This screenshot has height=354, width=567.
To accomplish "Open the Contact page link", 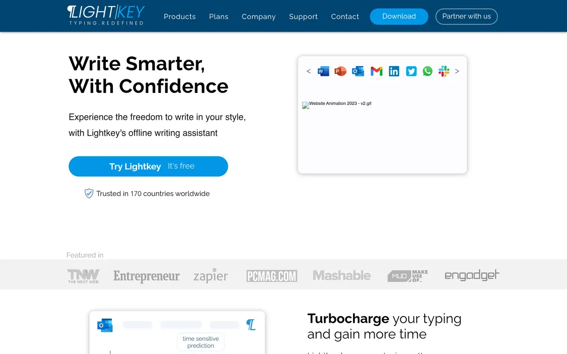I will [345, 17].
